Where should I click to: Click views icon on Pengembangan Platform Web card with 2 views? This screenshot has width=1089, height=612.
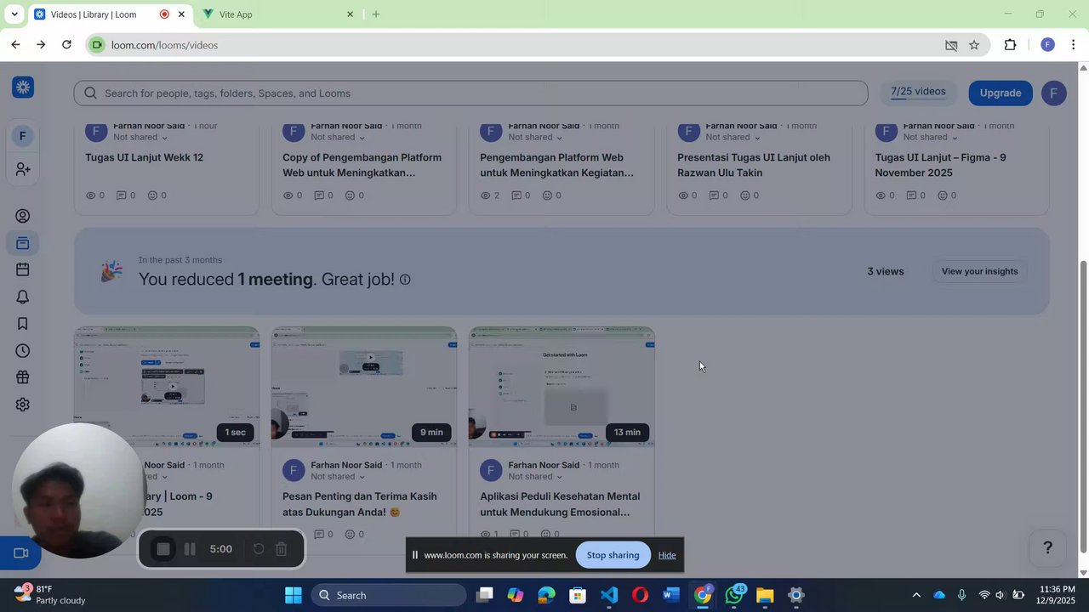pyautogui.click(x=486, y=195)
